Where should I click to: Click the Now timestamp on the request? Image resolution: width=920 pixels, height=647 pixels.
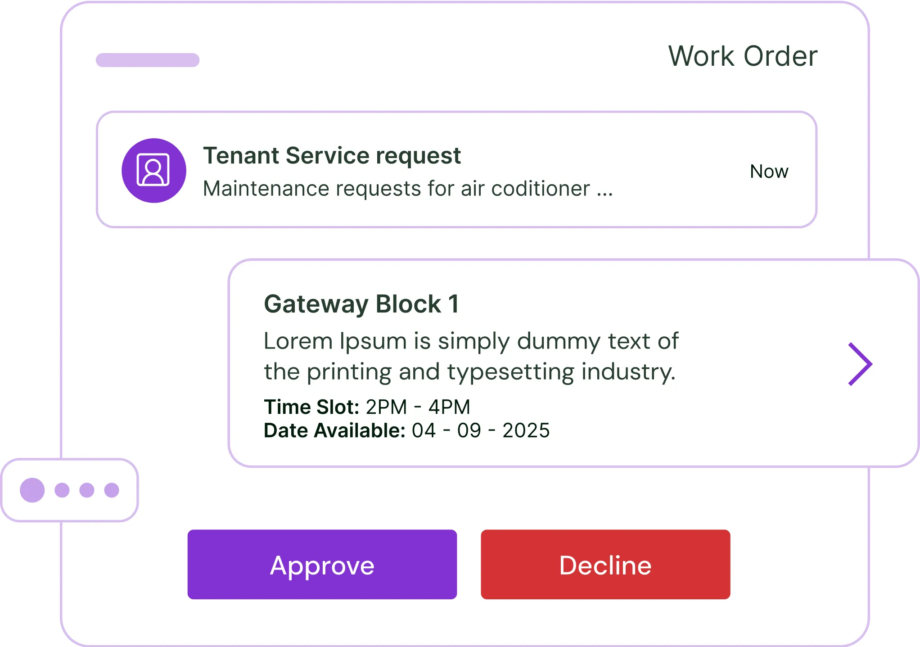(769, 172)
